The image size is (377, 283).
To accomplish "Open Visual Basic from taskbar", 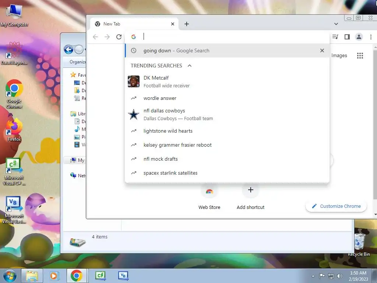I will pos(123,276).
